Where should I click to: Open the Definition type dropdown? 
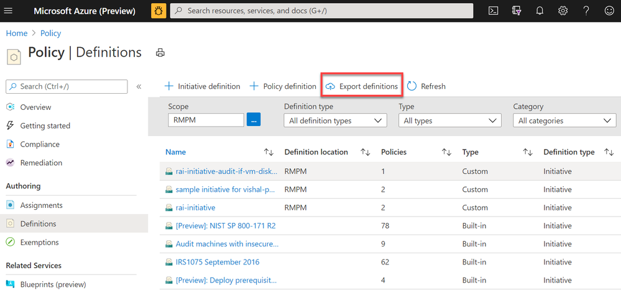pyautogui.click(x=336, y=120)
